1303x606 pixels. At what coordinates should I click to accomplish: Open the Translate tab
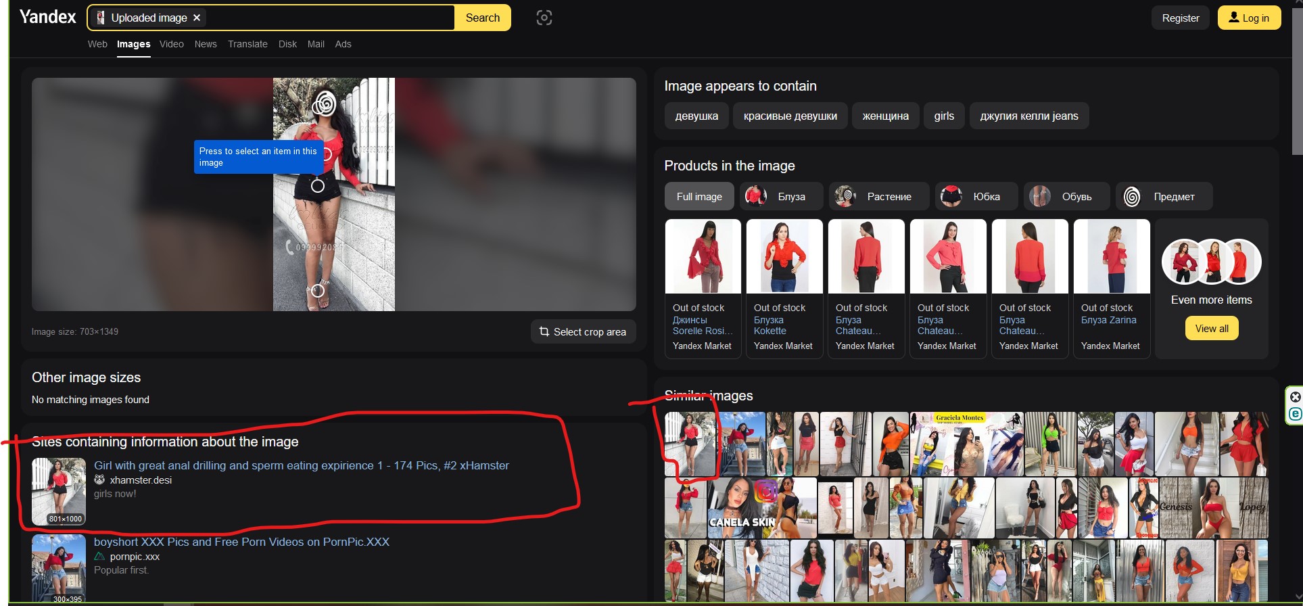click(x=247, y=44)
